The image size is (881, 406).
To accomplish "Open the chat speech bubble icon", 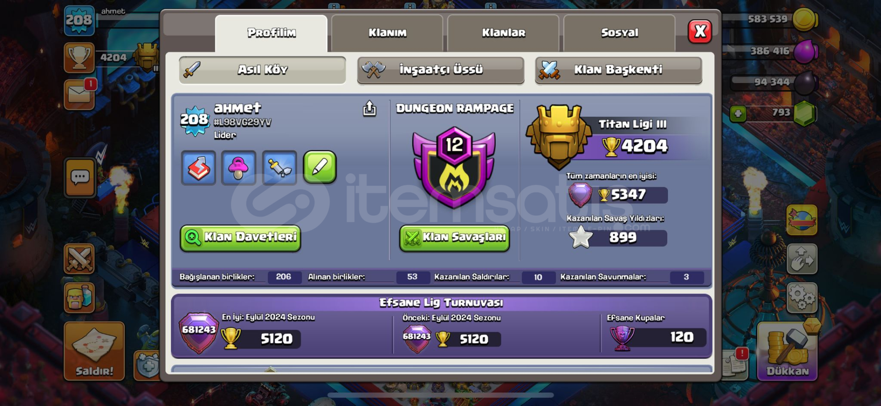I will pos(80,177).
